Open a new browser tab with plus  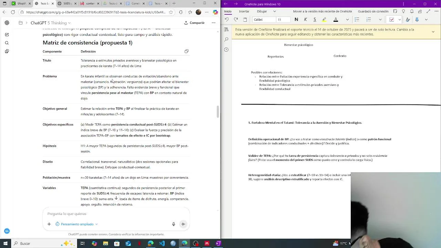(x=174, y=3)
